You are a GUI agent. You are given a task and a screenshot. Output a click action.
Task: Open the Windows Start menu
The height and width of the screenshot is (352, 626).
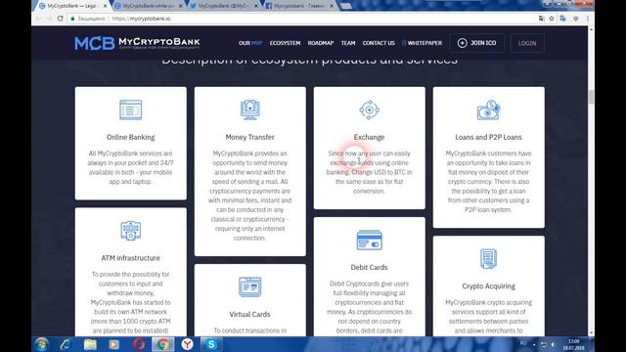point(41,344)
